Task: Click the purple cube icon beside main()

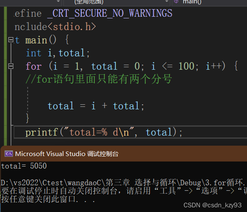Action: pos(176,2)
